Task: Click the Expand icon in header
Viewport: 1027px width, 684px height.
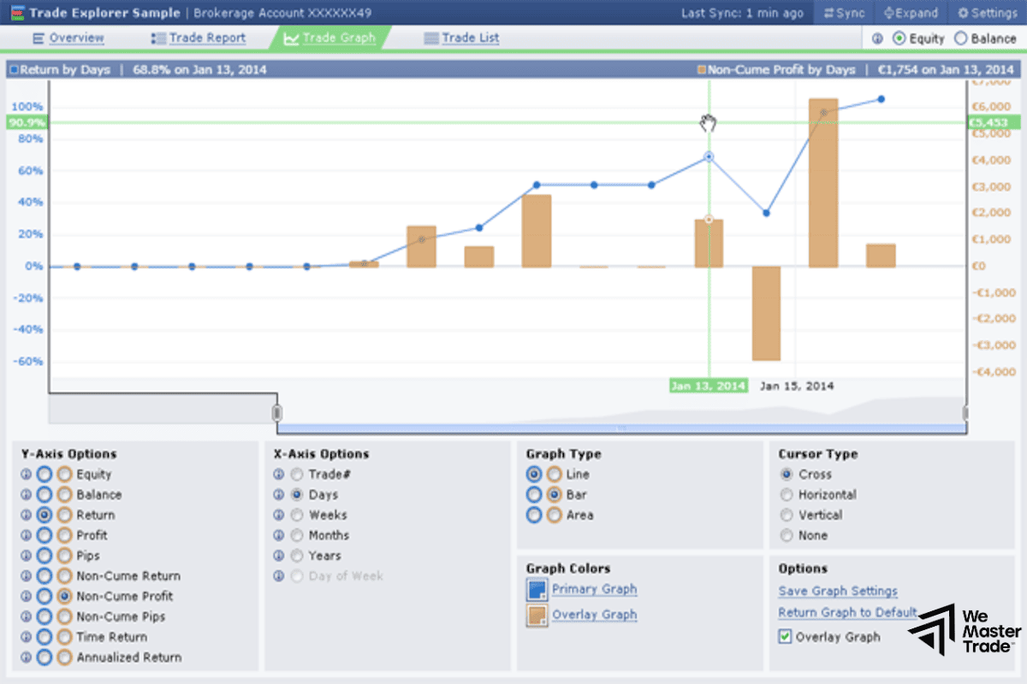Action: click(889, 13)
